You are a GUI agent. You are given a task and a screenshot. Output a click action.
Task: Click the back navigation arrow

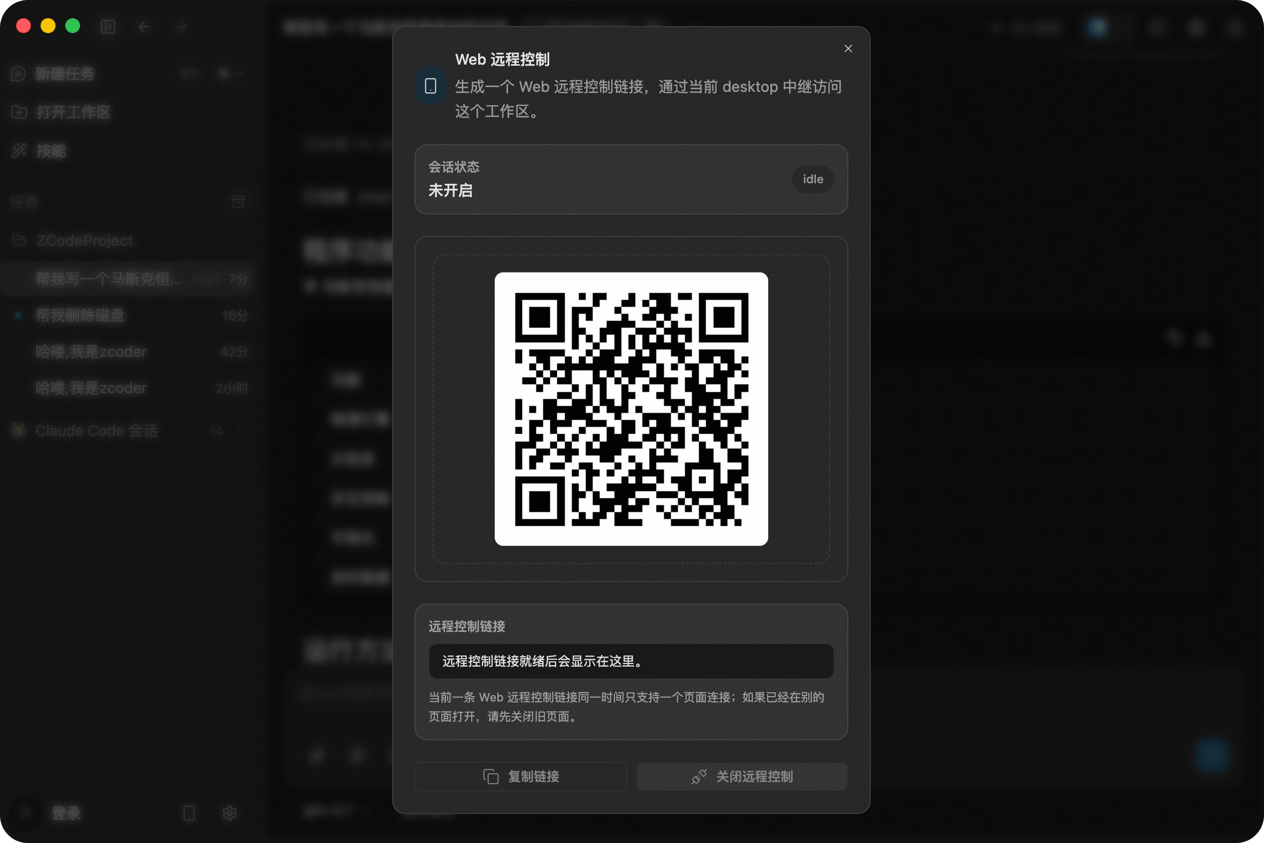[x=144, y=26]
